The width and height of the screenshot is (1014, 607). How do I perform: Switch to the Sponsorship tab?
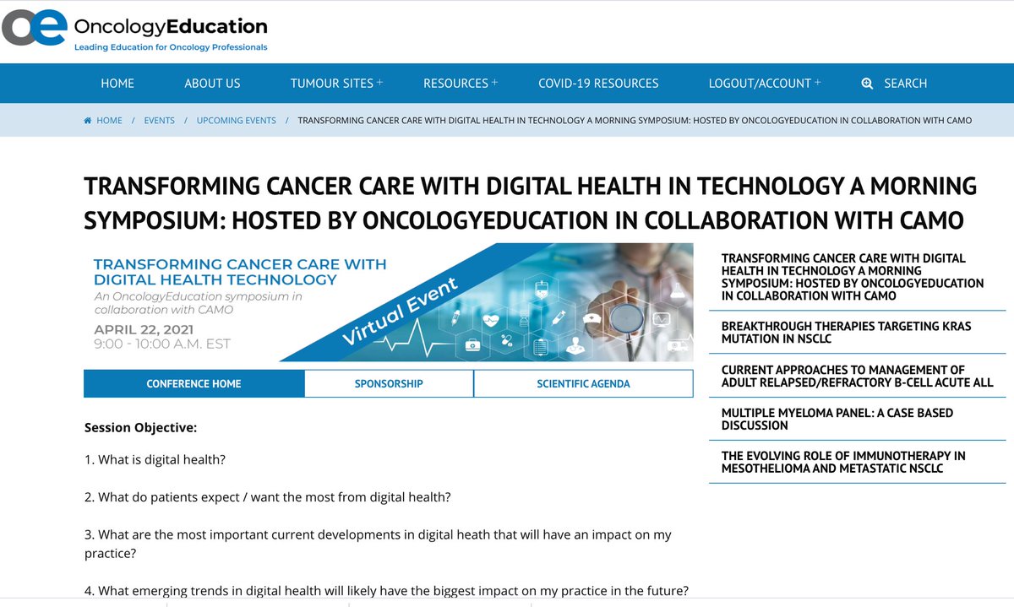389,383
